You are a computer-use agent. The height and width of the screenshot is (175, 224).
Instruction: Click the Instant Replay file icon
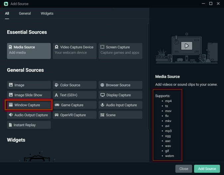(10, 125)
